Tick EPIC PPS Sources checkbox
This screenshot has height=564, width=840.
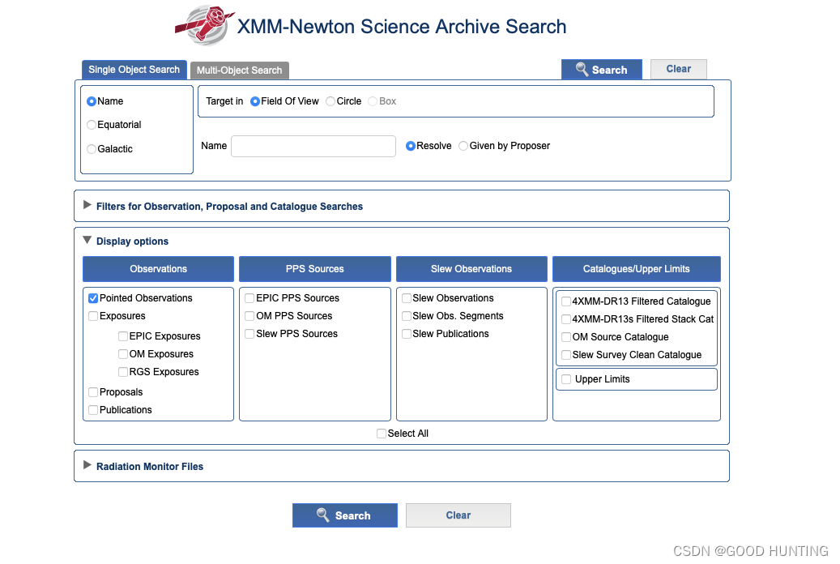click(249, 298)
